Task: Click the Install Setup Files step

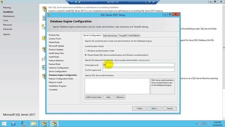Action: 56,53
